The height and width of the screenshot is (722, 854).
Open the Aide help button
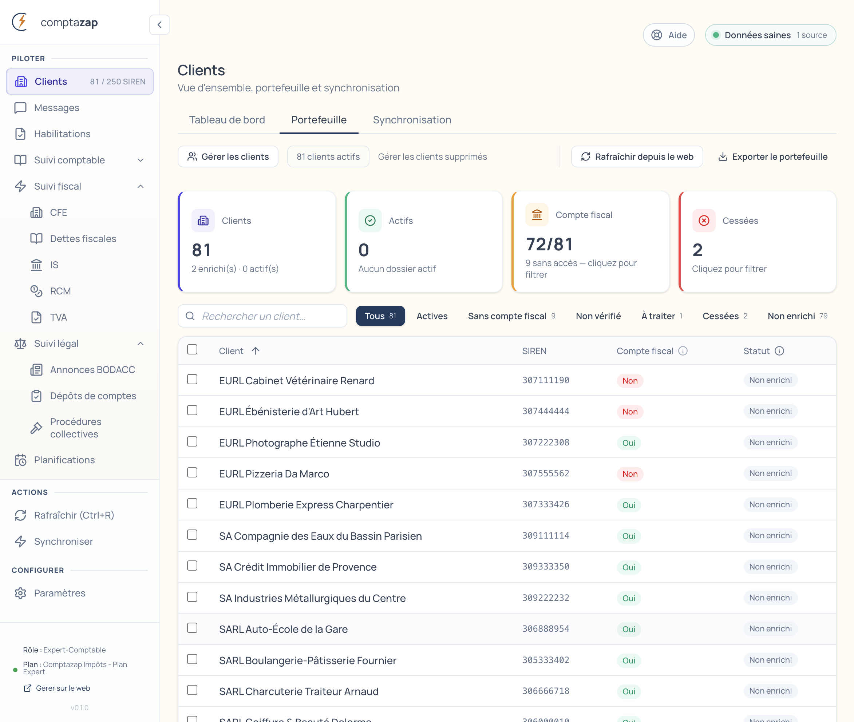tap(669, 35)
